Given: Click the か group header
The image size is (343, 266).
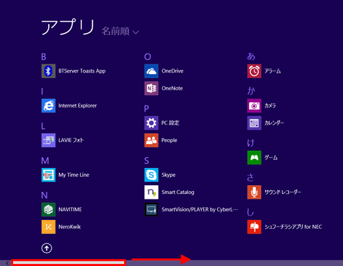Looking at the screenshot, I should tap(251, 91).
